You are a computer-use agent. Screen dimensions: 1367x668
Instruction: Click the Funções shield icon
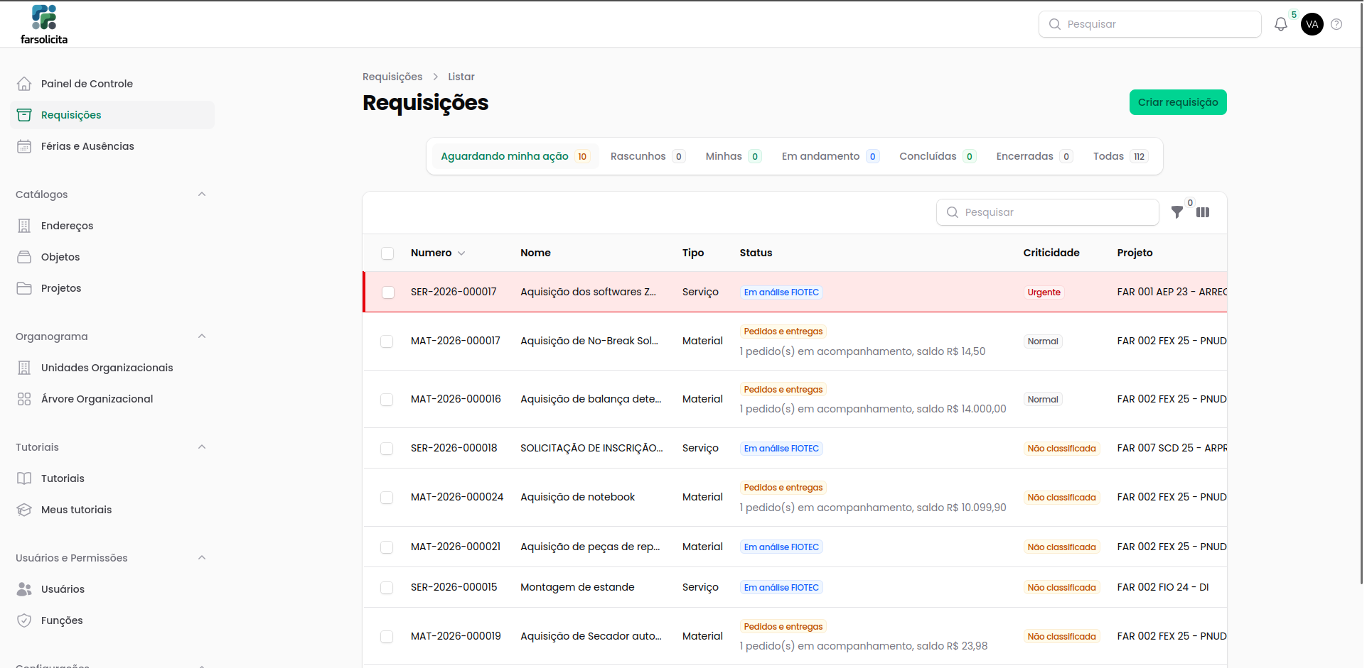tap(24, 620)
